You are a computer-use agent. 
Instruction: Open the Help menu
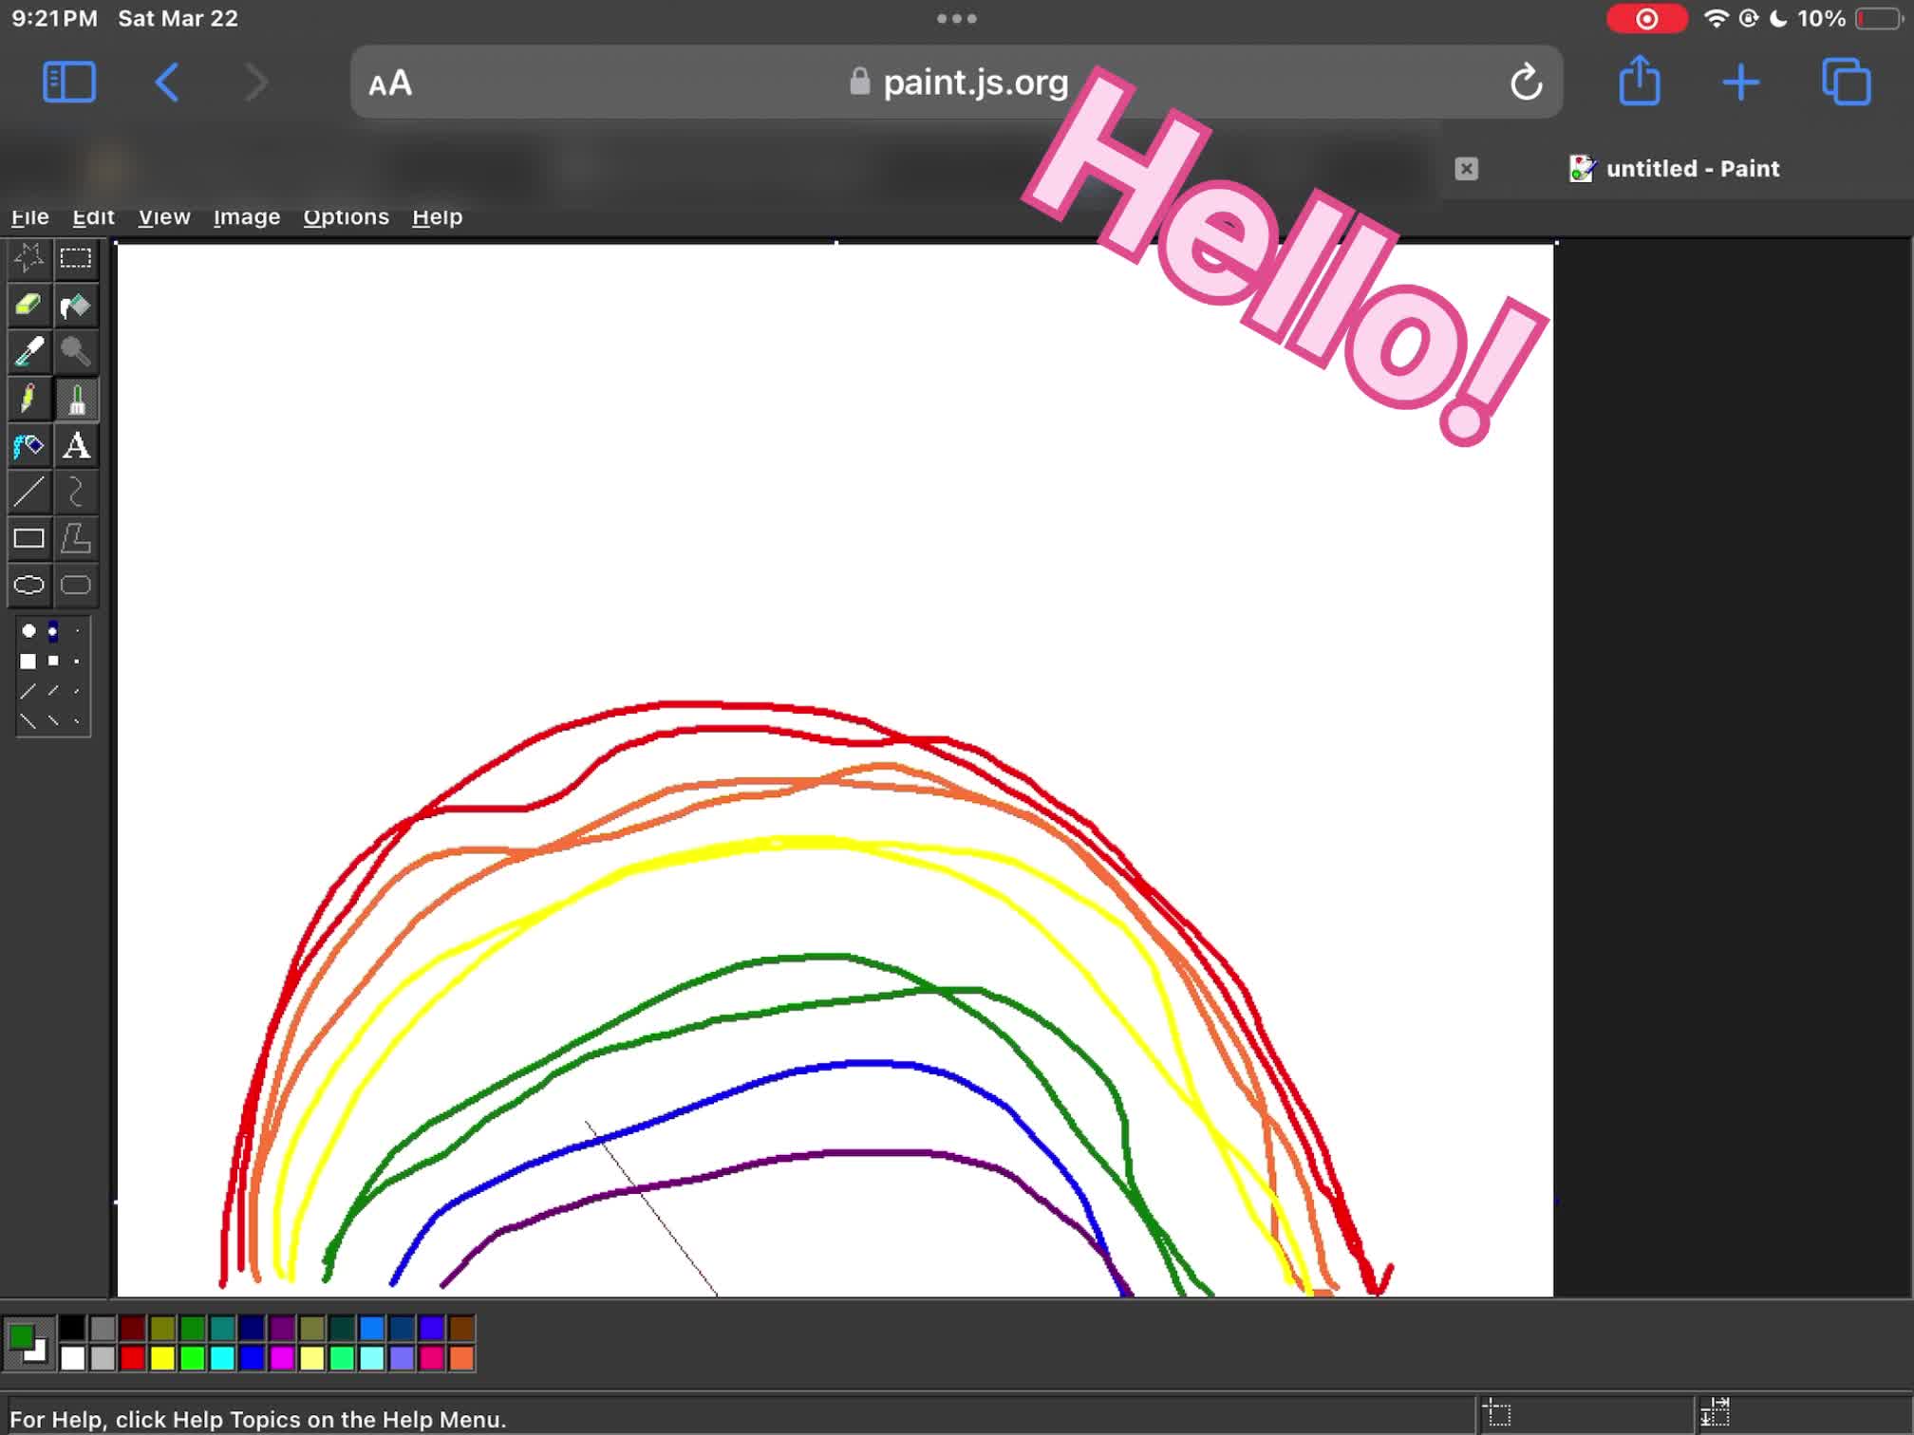coord(437,217)
